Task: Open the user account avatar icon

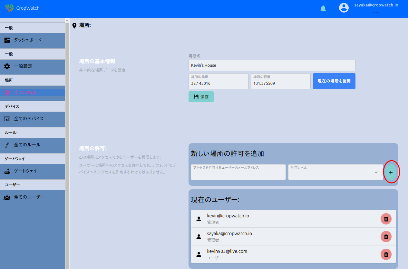Action: click(344, 8)
